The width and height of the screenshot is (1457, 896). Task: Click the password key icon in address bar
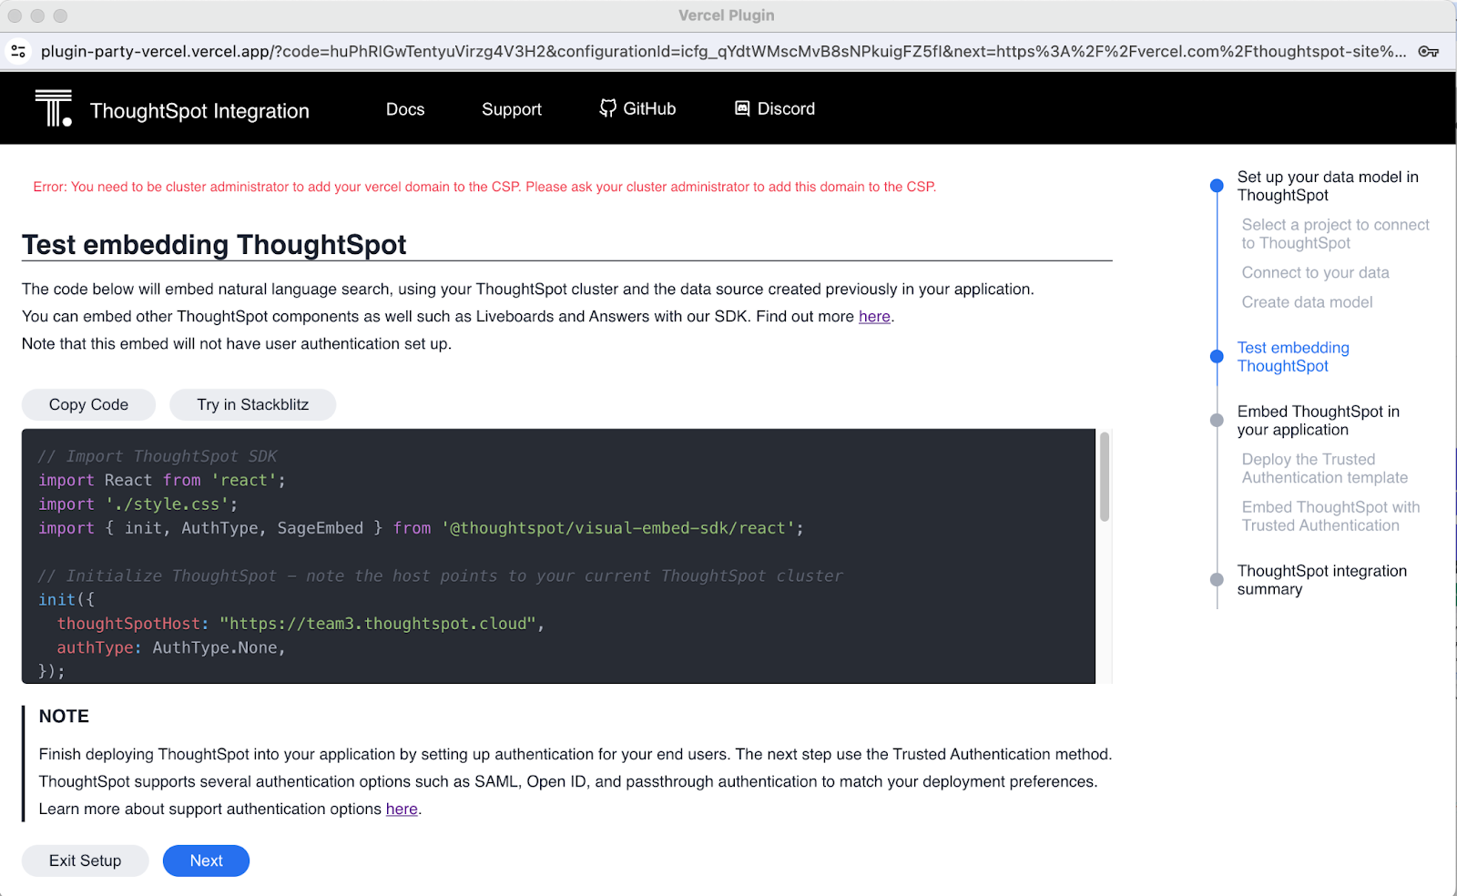(x=1428, y=52)
